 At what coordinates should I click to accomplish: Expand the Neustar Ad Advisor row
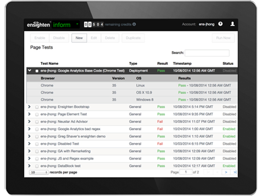[29, 121]
